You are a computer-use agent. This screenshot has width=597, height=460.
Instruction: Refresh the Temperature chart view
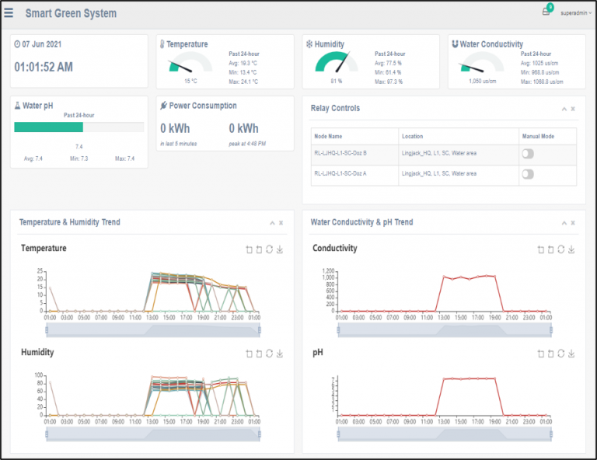[269, 249]
